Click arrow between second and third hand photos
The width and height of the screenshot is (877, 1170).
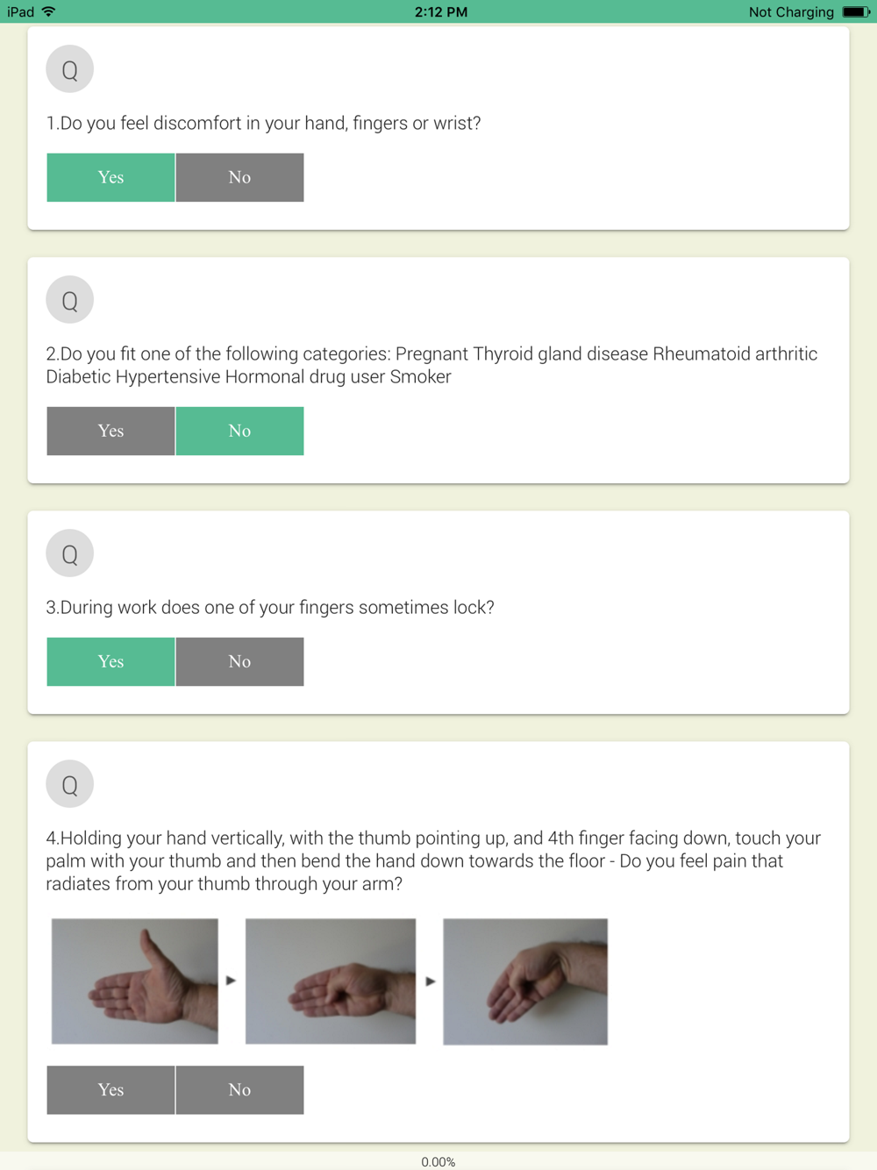(x=430, y=981)
